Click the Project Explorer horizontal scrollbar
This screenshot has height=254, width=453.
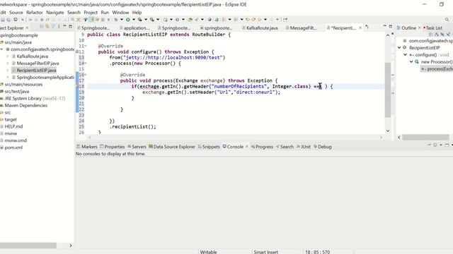[x=28, y=246]
